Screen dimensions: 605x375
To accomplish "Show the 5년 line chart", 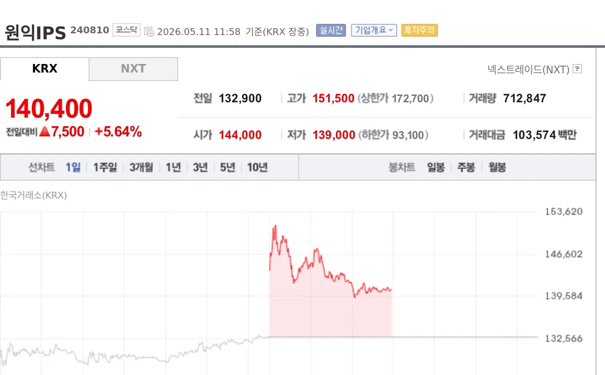I will [x=227, y=168].
